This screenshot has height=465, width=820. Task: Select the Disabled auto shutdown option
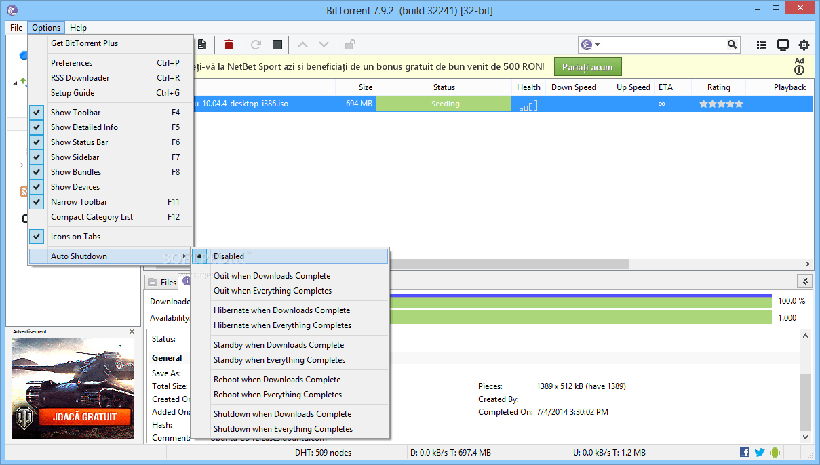coord(290,256)
